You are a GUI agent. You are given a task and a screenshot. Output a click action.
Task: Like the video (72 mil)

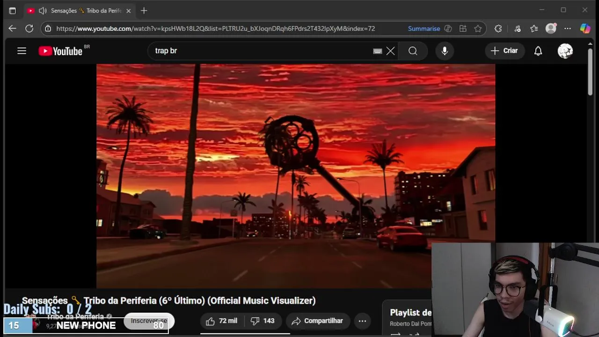point(222,321)
